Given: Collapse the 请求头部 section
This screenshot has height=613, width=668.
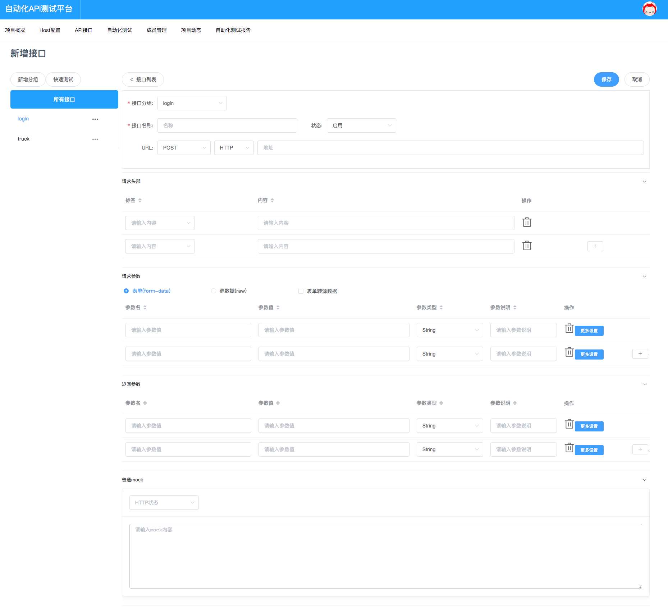Looking at the screenshot, I should (x=644, y=182).
